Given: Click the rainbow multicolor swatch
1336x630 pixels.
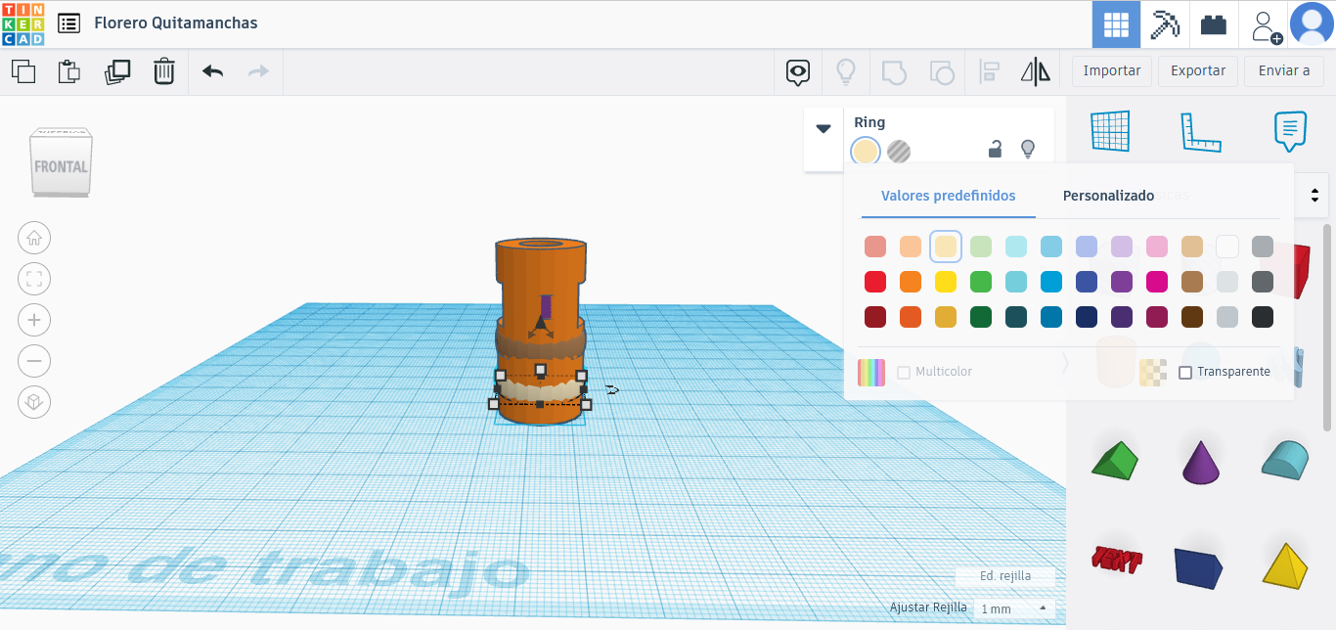Looking at the screenshot, I should click(x=871, y=373).
